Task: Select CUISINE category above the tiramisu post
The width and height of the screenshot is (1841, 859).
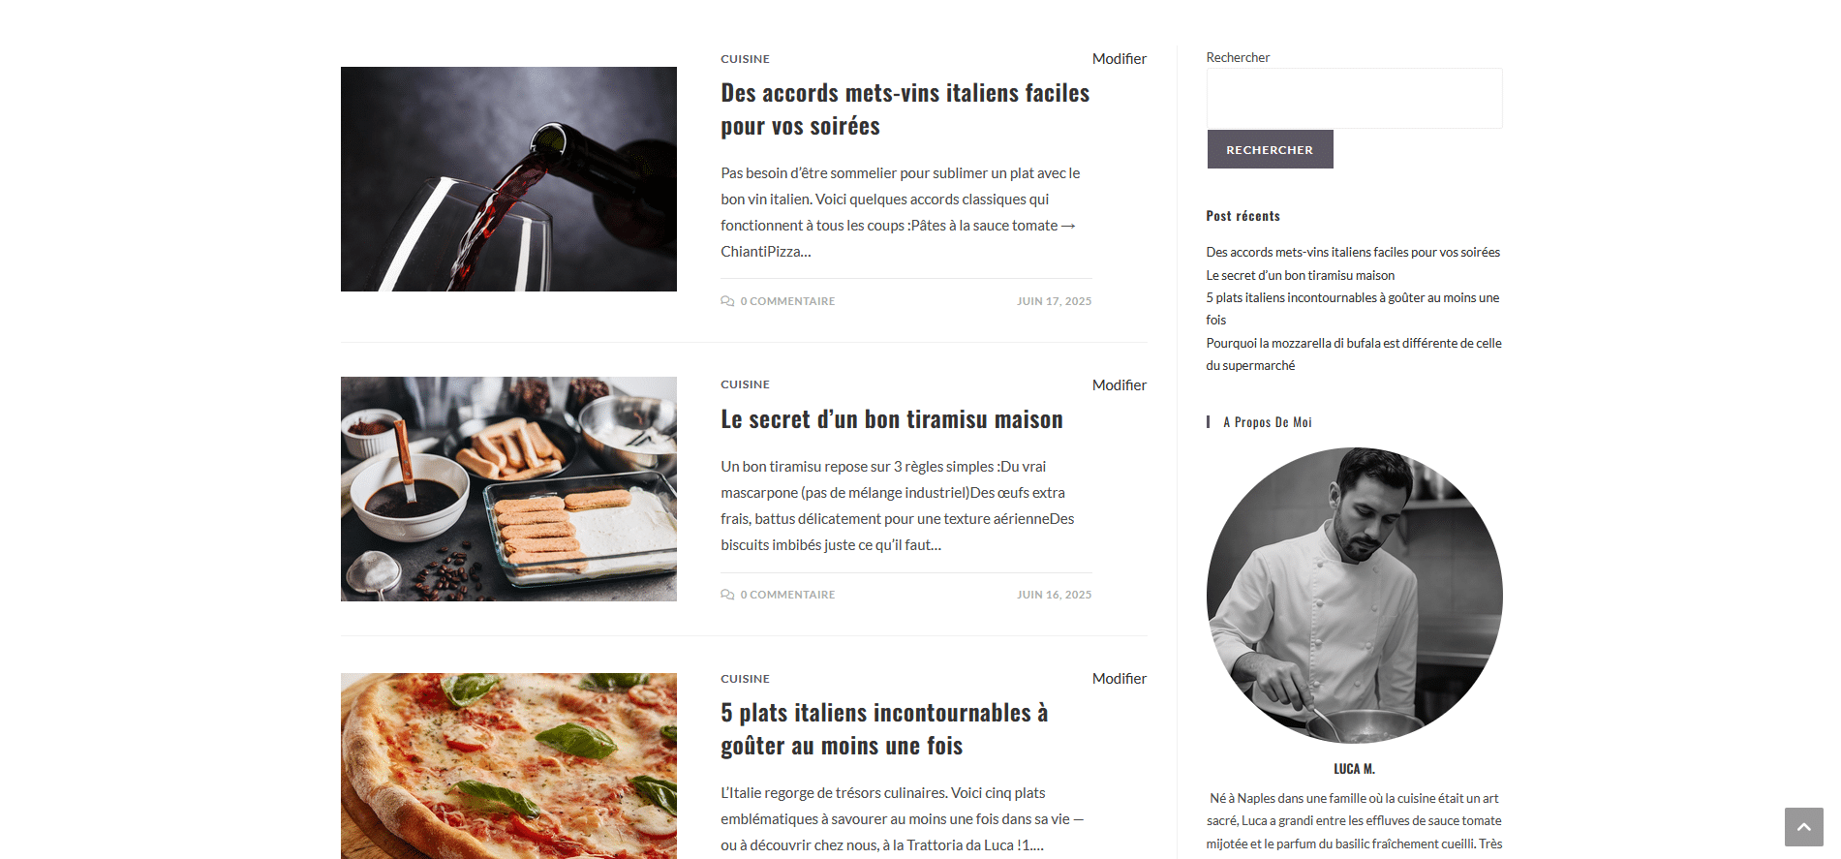Action: point(745,384)
